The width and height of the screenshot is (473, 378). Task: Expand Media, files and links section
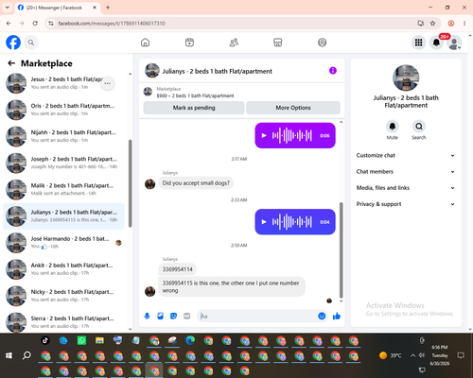(406, 188)
